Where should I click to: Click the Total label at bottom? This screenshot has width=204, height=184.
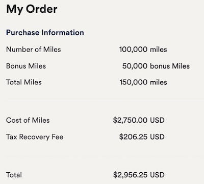click(14, 175)
